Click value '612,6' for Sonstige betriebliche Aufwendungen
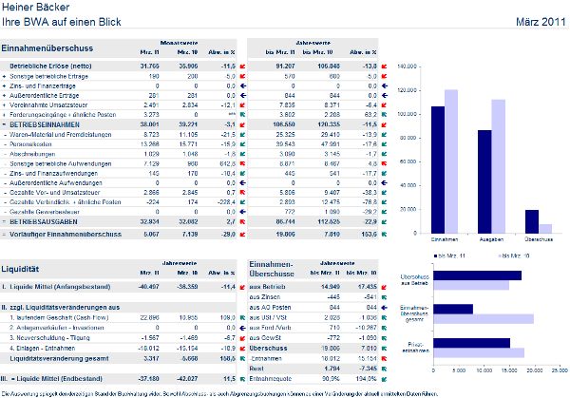The height and width of the screenshot is (398, 570). pyautogui.click(x=228, y=164)
